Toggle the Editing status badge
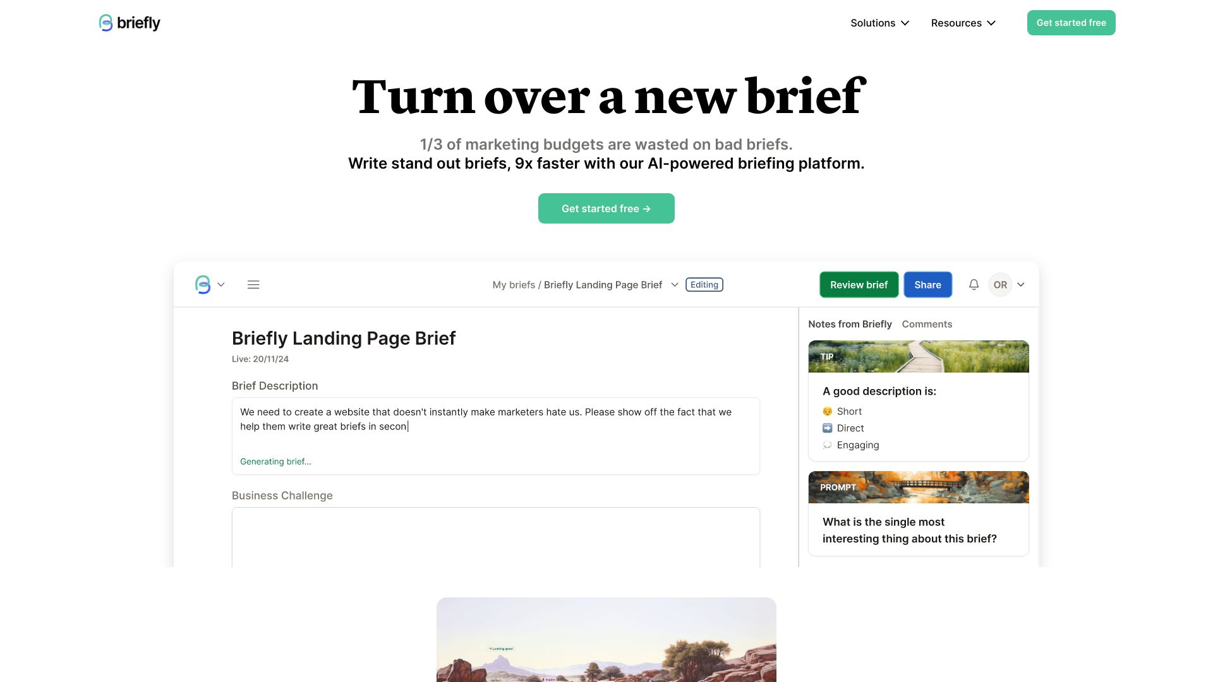Image resolution: width=1213 pixels, height=682 pixels. (704, 284)
